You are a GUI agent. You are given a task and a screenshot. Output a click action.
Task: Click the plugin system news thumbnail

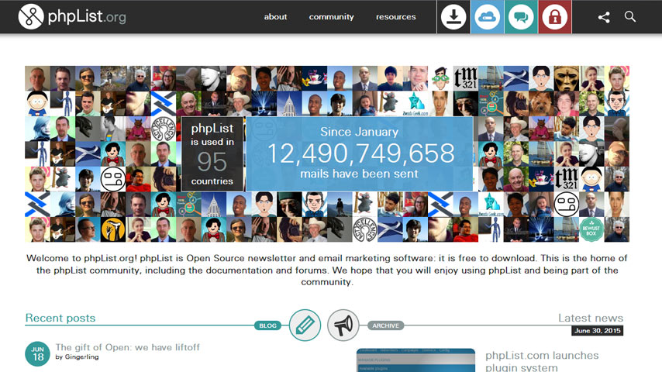click(x=415, y=360)
